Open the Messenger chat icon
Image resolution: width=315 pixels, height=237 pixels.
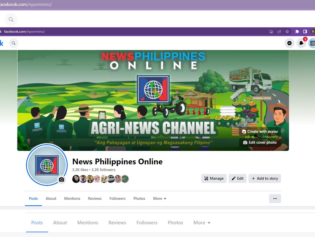pos(289,43)
